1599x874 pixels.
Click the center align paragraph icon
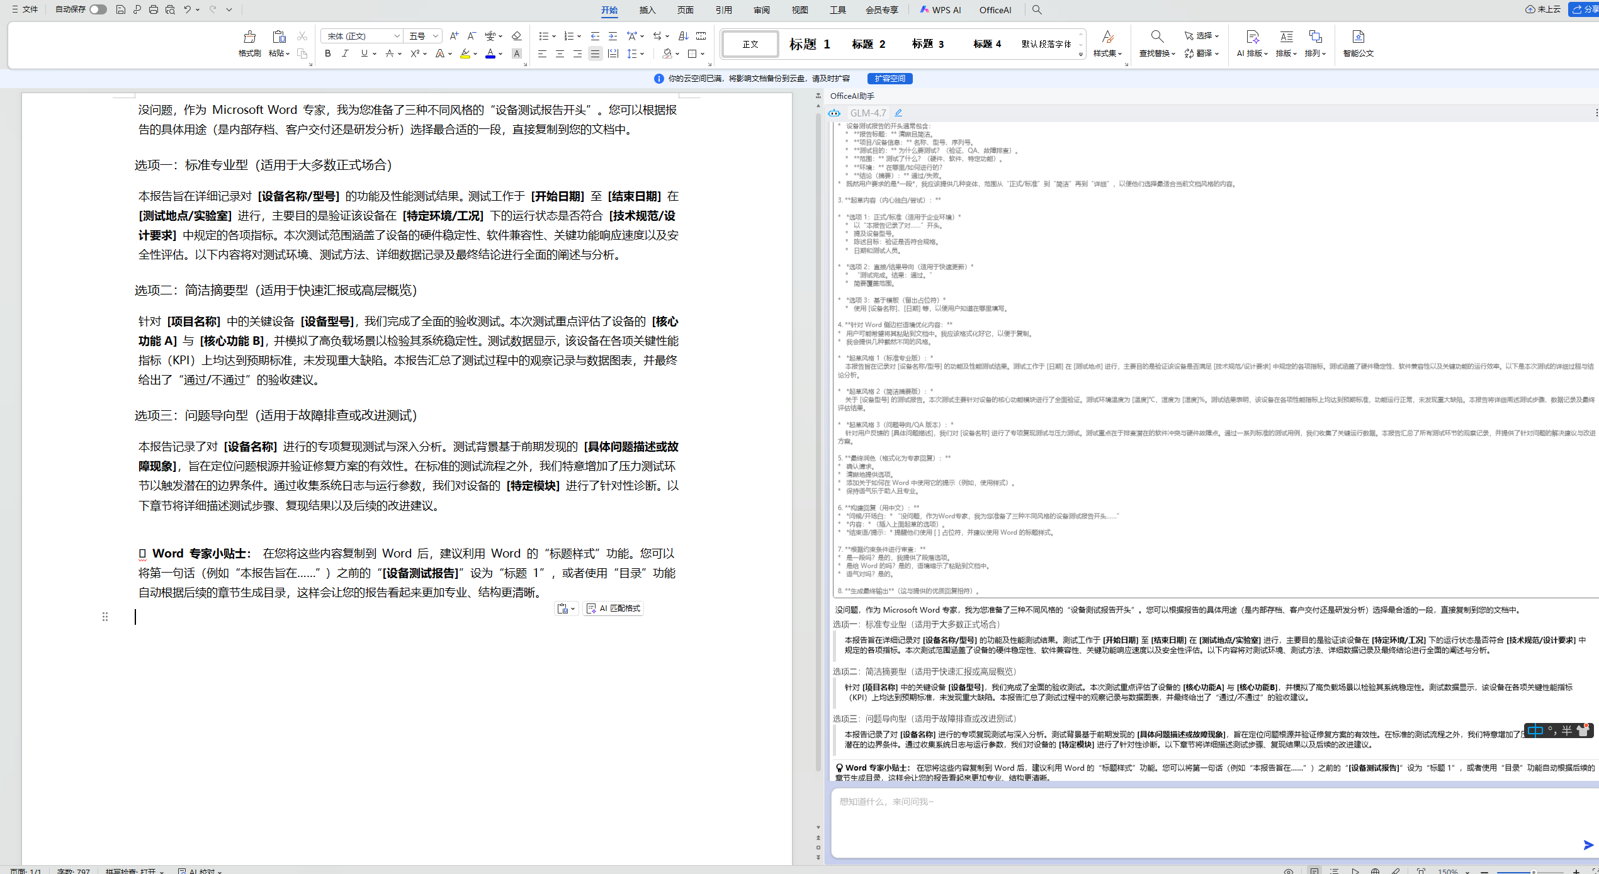click(560, 54)
